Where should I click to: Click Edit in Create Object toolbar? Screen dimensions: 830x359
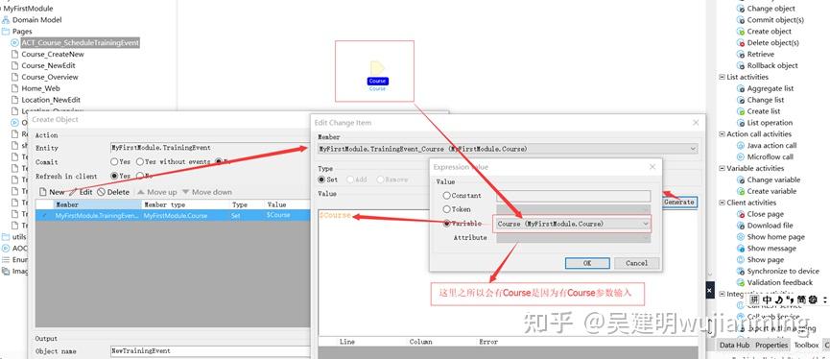[x=81, y=192]
